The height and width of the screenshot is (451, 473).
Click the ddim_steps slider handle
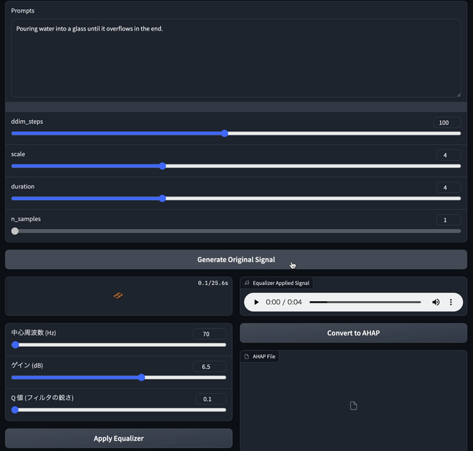click(224, 133)
